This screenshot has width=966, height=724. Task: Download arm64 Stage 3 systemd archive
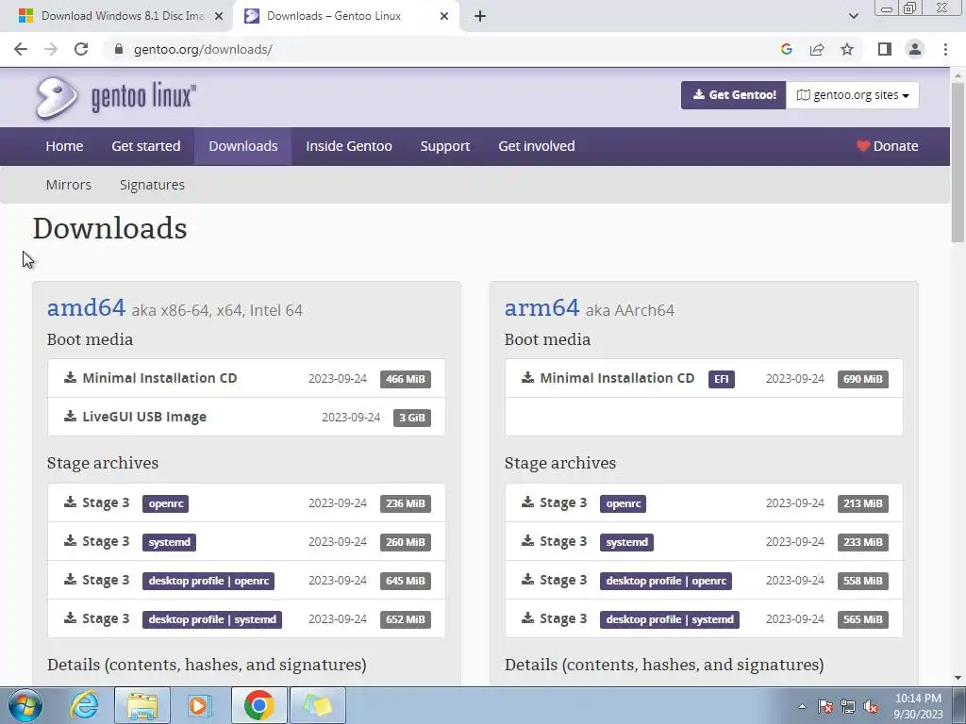(x=704, y=542)
